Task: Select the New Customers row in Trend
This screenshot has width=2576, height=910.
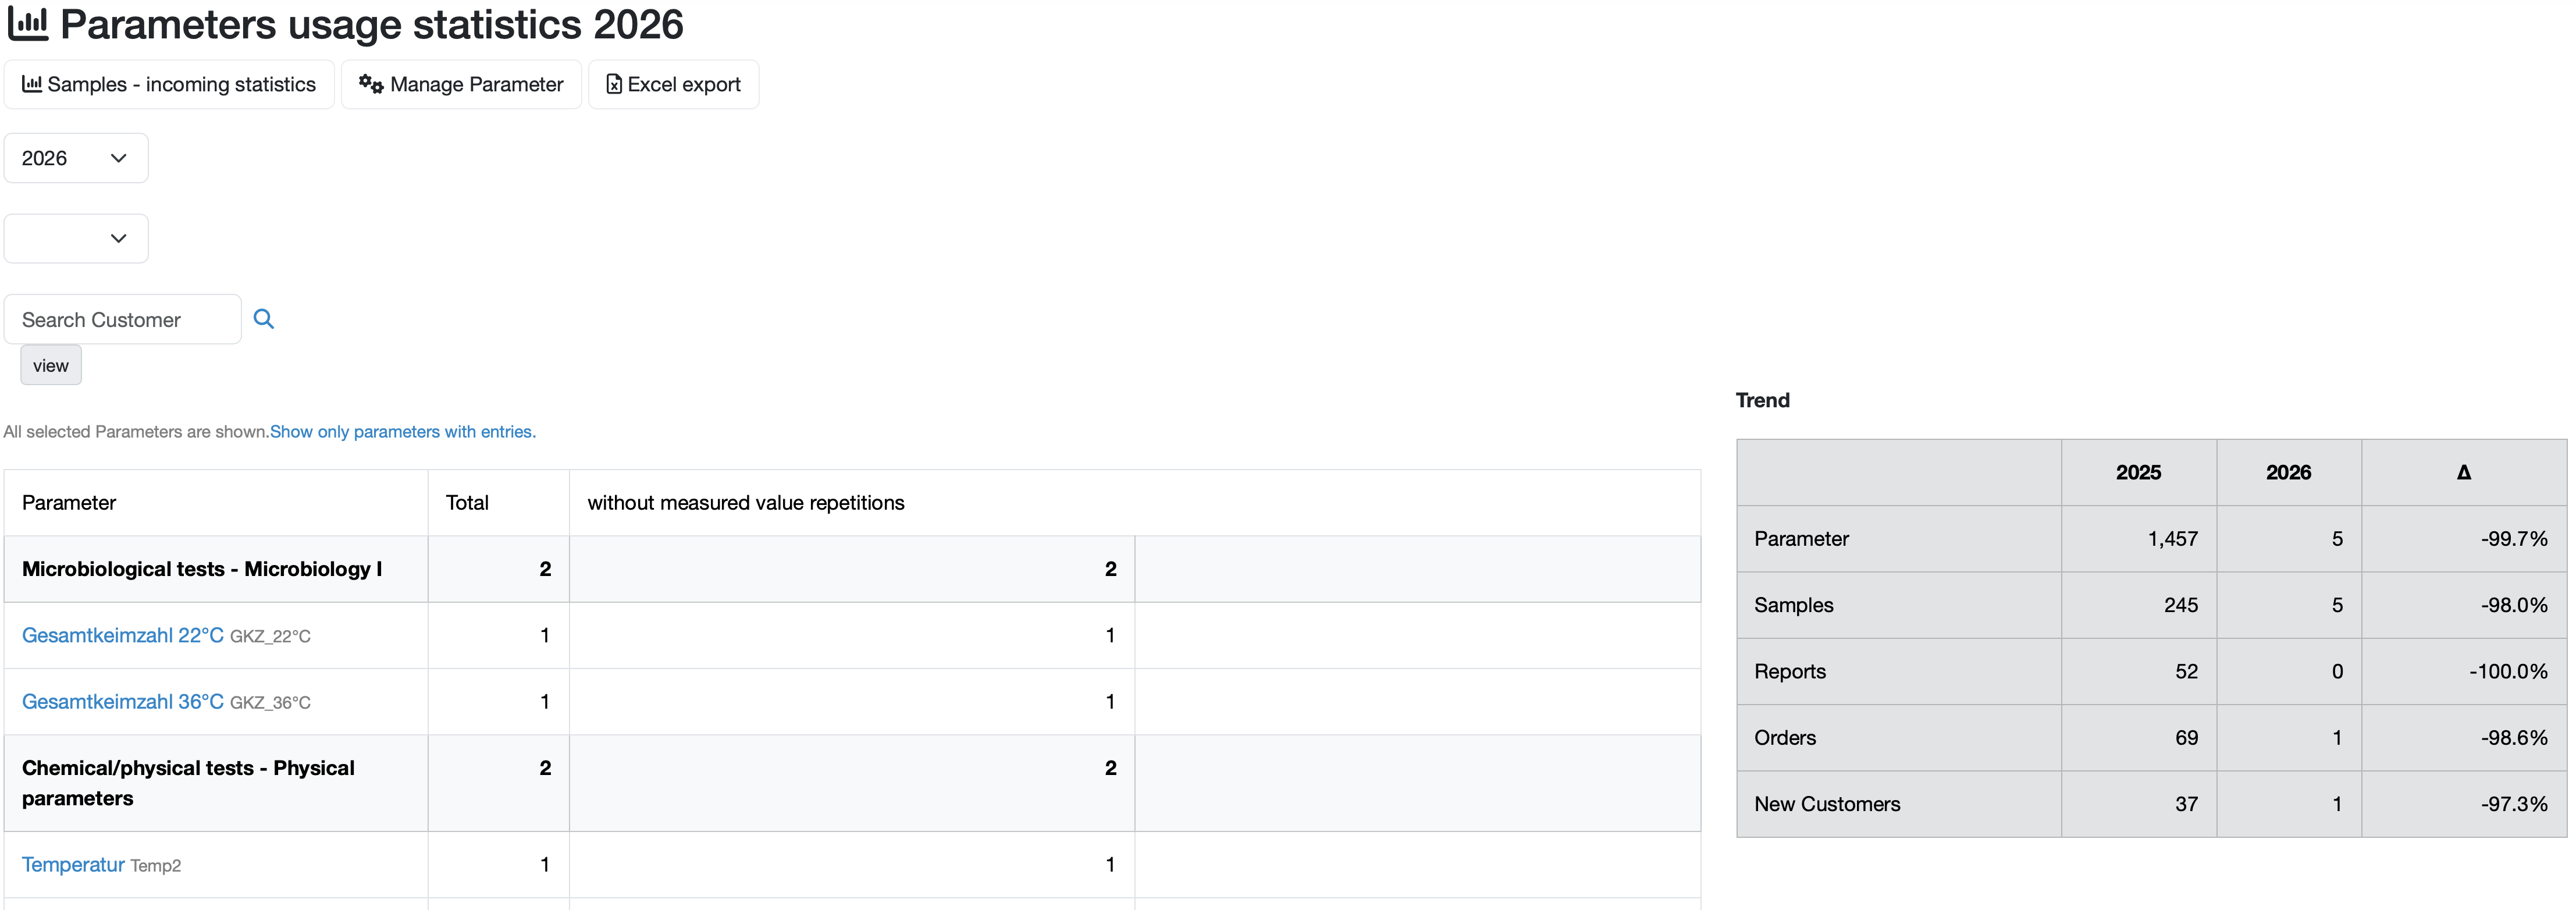Action: point(1827,804)
